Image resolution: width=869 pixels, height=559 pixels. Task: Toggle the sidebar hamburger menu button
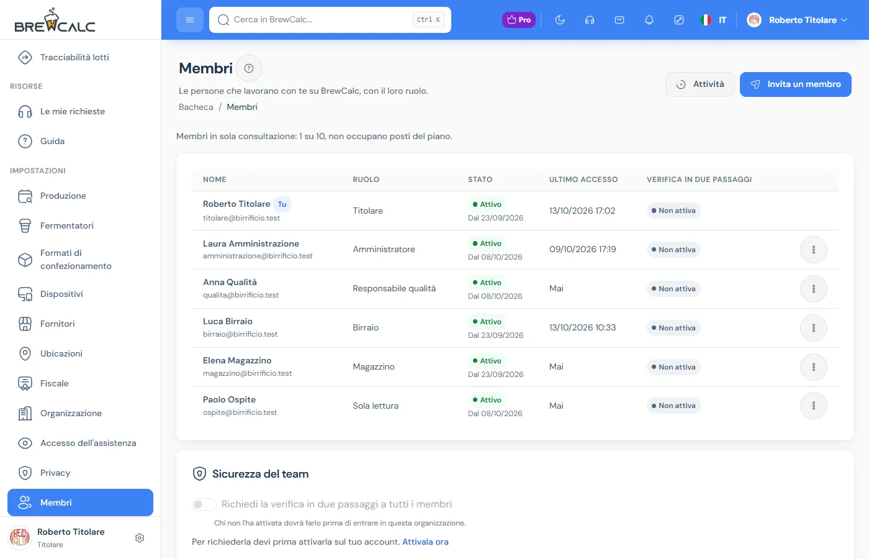click(x=190, y=20)
